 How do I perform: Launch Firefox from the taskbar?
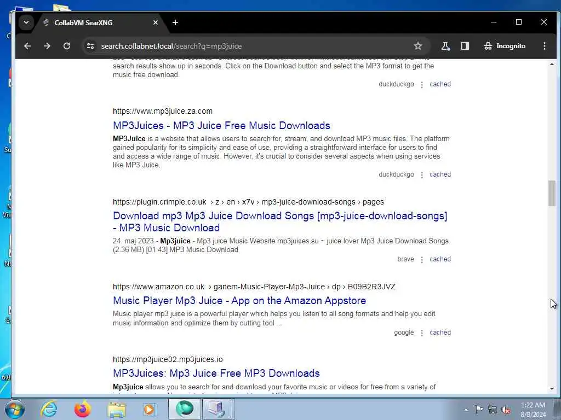82,409
